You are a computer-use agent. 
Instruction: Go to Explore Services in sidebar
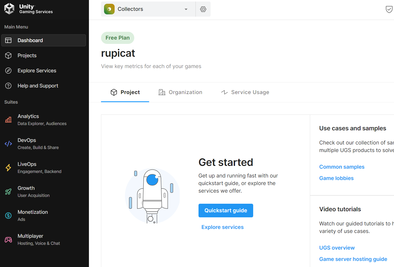click(44, 71)
